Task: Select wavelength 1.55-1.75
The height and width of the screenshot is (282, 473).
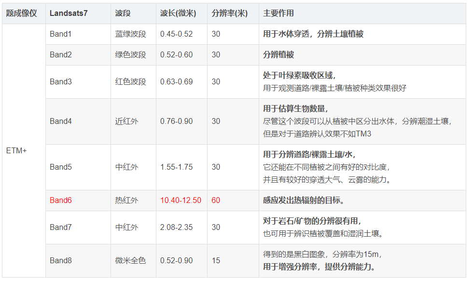Action: pos(177,167)
